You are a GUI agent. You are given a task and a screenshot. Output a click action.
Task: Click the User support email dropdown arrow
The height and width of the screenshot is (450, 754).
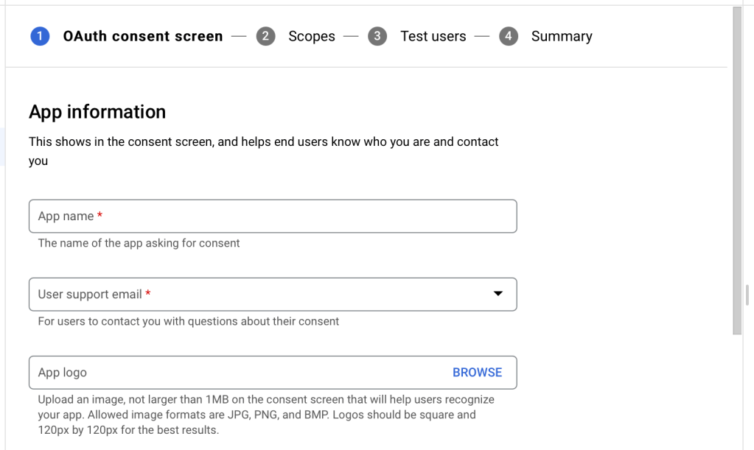498,294
